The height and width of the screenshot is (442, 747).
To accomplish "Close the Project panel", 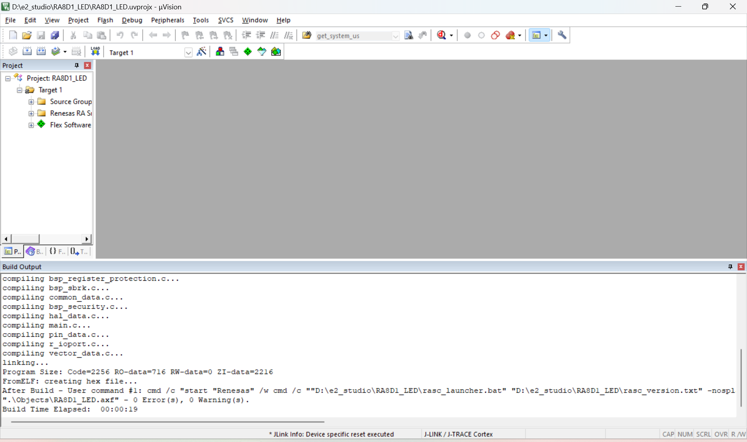I will (x=88, y=65).
